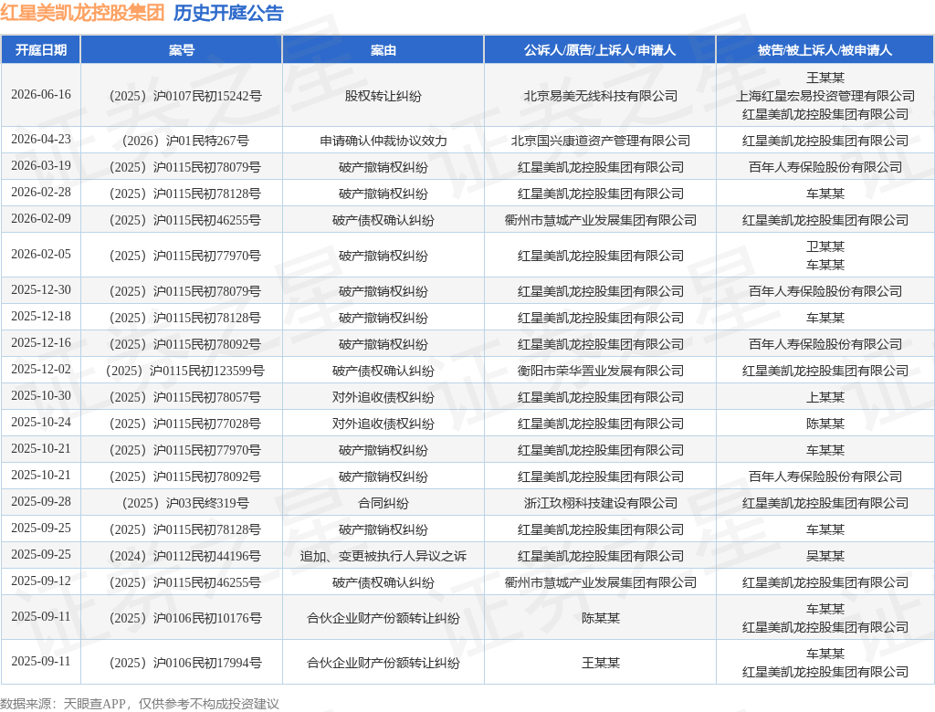
Task: Click 被告/被上诉人/被申请人 column header
Action: pos(825,50)
